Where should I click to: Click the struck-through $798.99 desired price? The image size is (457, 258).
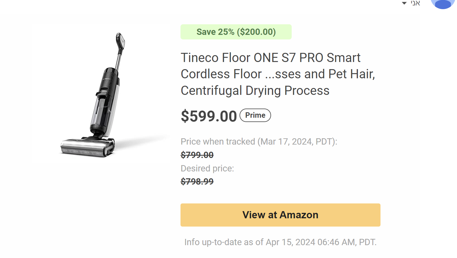197,182
